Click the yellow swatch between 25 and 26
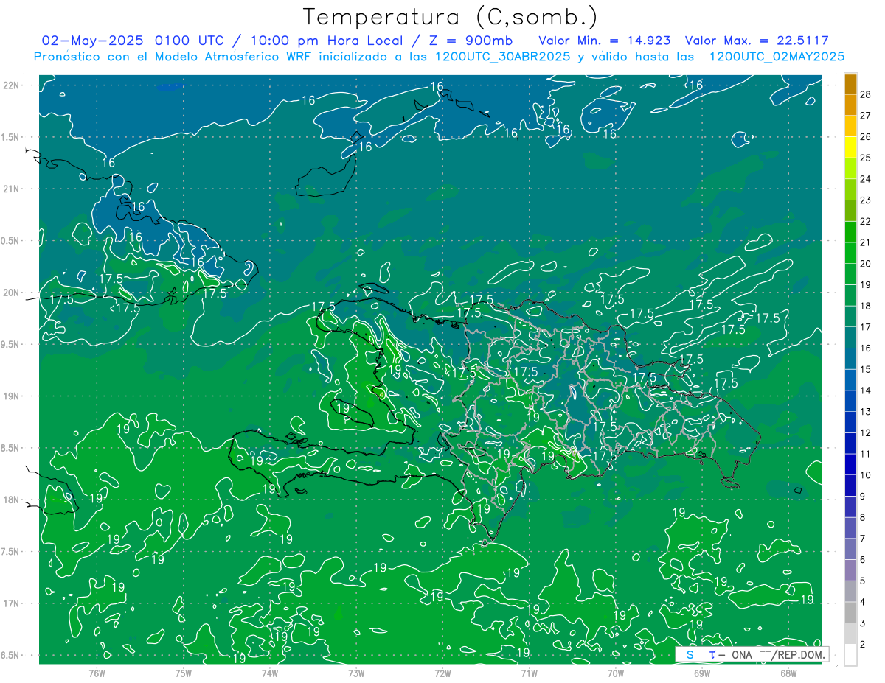Image resolution: width=885 pixels, height=683 pixels. (850, 147)
